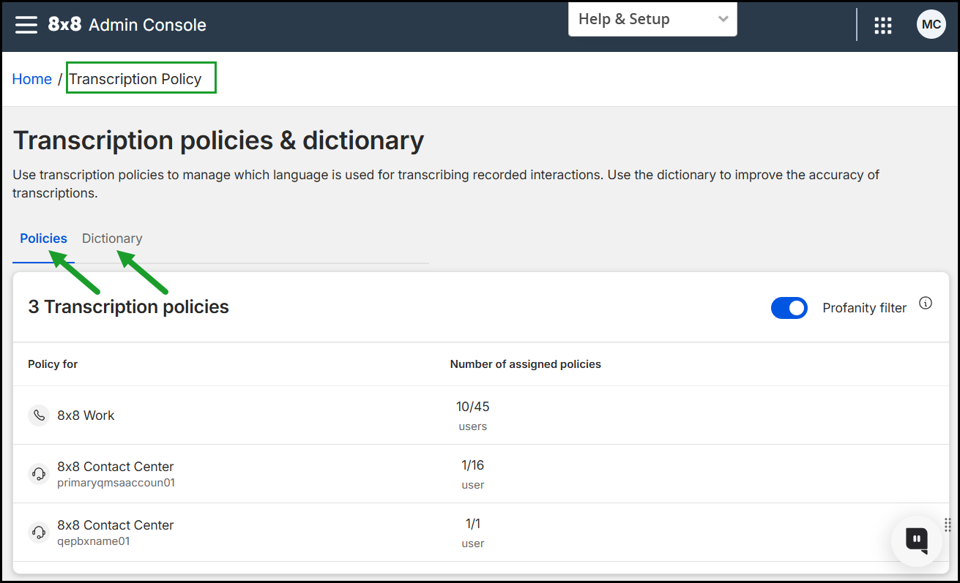Image resolution: width=960 pixels, height=583 pixels.
Task: Click the chat widget drag handle dots
Action: tap(948, 524)
